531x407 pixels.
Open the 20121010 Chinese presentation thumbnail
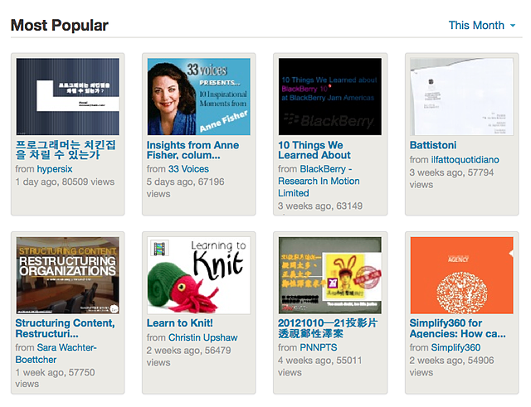coord(330,275)
